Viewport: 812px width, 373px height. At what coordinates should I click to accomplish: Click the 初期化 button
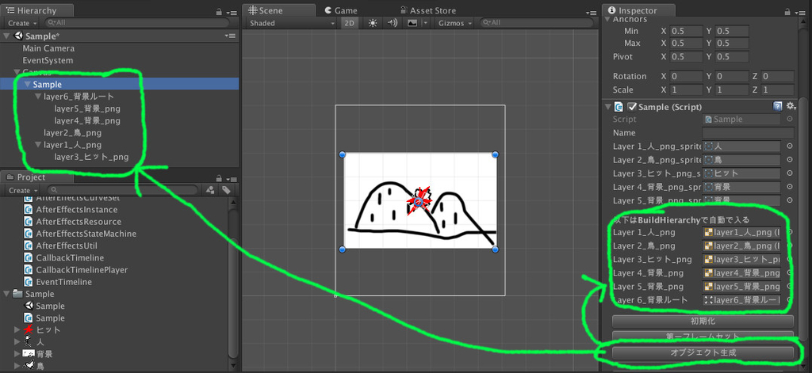click(x=703, y=322)
